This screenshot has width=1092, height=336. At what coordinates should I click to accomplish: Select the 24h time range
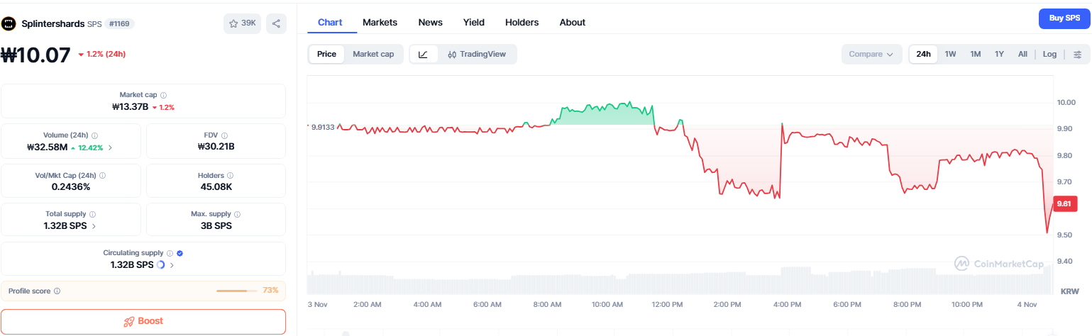point(923,55)
